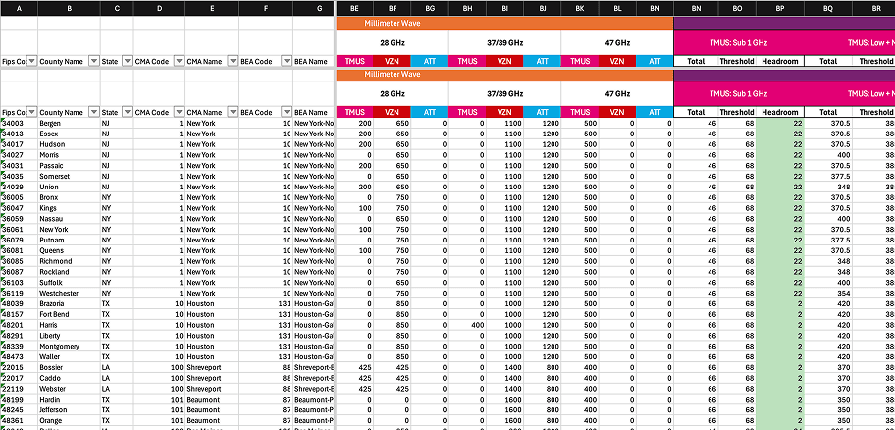Open CMA Code filter dropdown in topmost header row
This screenshot has height=430, width=895.
180,61
